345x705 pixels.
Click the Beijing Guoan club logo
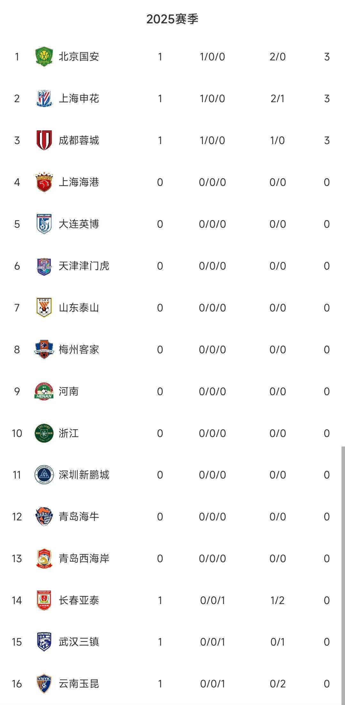[44, 57]
